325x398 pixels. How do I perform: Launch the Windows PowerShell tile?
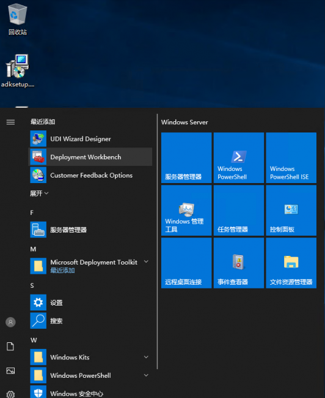click(x=239, y=157)
